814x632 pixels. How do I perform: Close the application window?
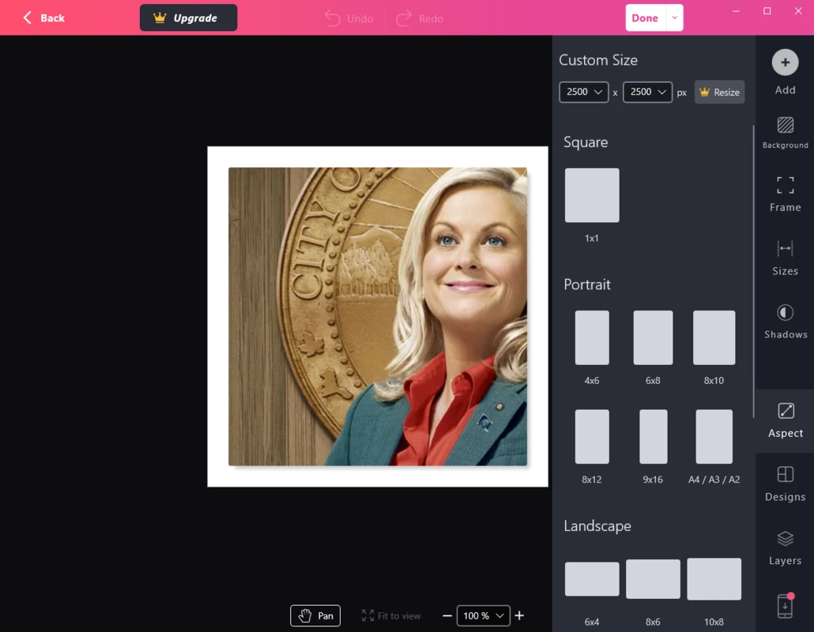click(798, 11)
